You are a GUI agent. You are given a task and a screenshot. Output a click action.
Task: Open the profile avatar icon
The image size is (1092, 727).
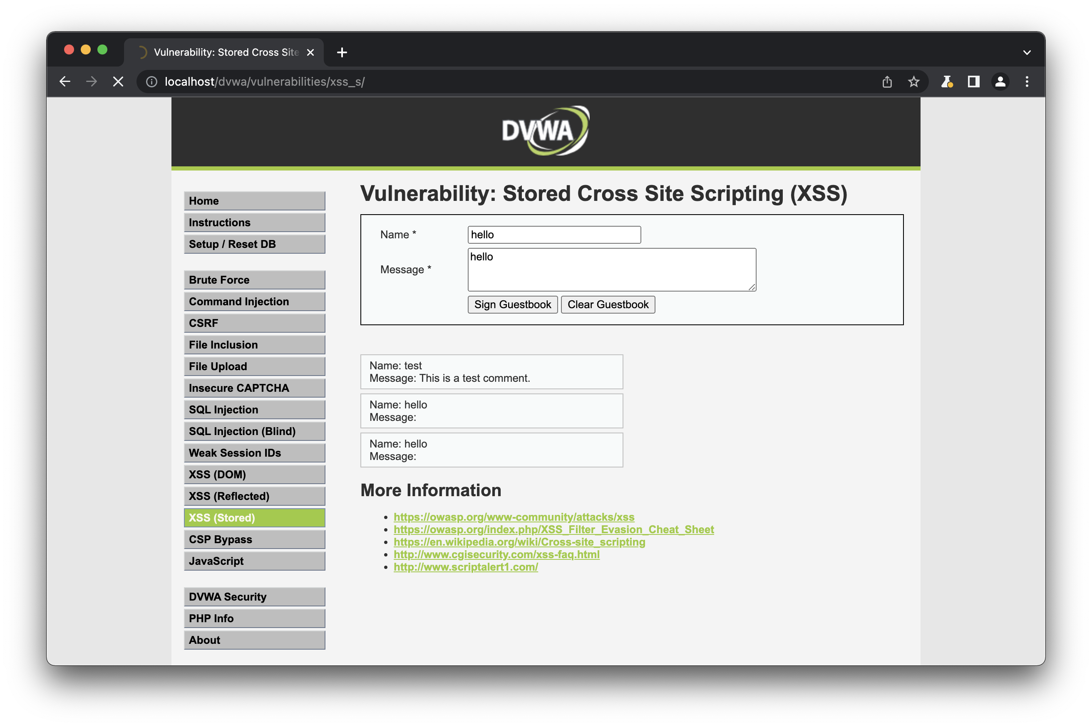[1000, 82]
